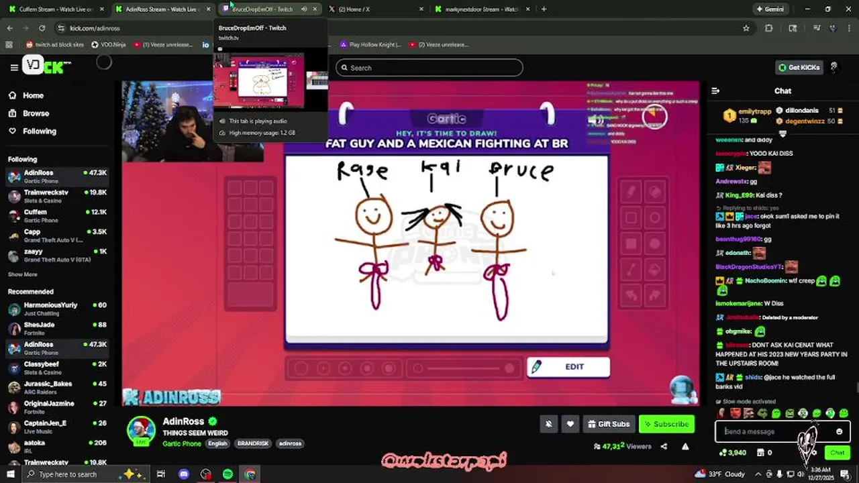The image size is (859, 483).
Task: Open OriginalJazmine recommended channel
Action: click(x=58, y=407)
